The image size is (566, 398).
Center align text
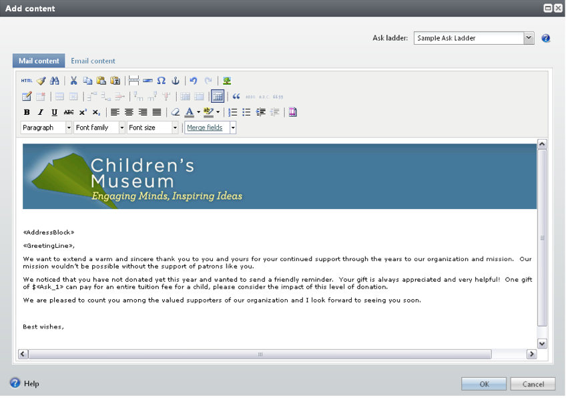(x=129, y=112)
